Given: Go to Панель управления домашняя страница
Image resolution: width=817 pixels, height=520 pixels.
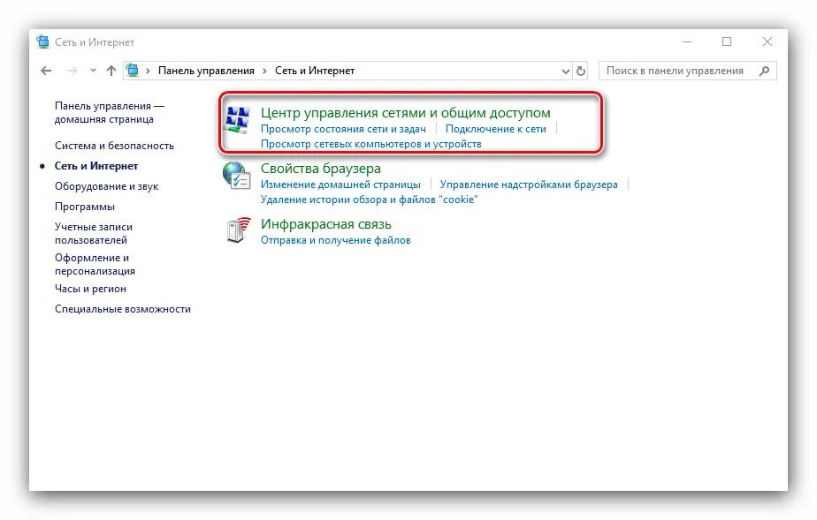Looking at the screenshot, I should [x=109, y=112].
